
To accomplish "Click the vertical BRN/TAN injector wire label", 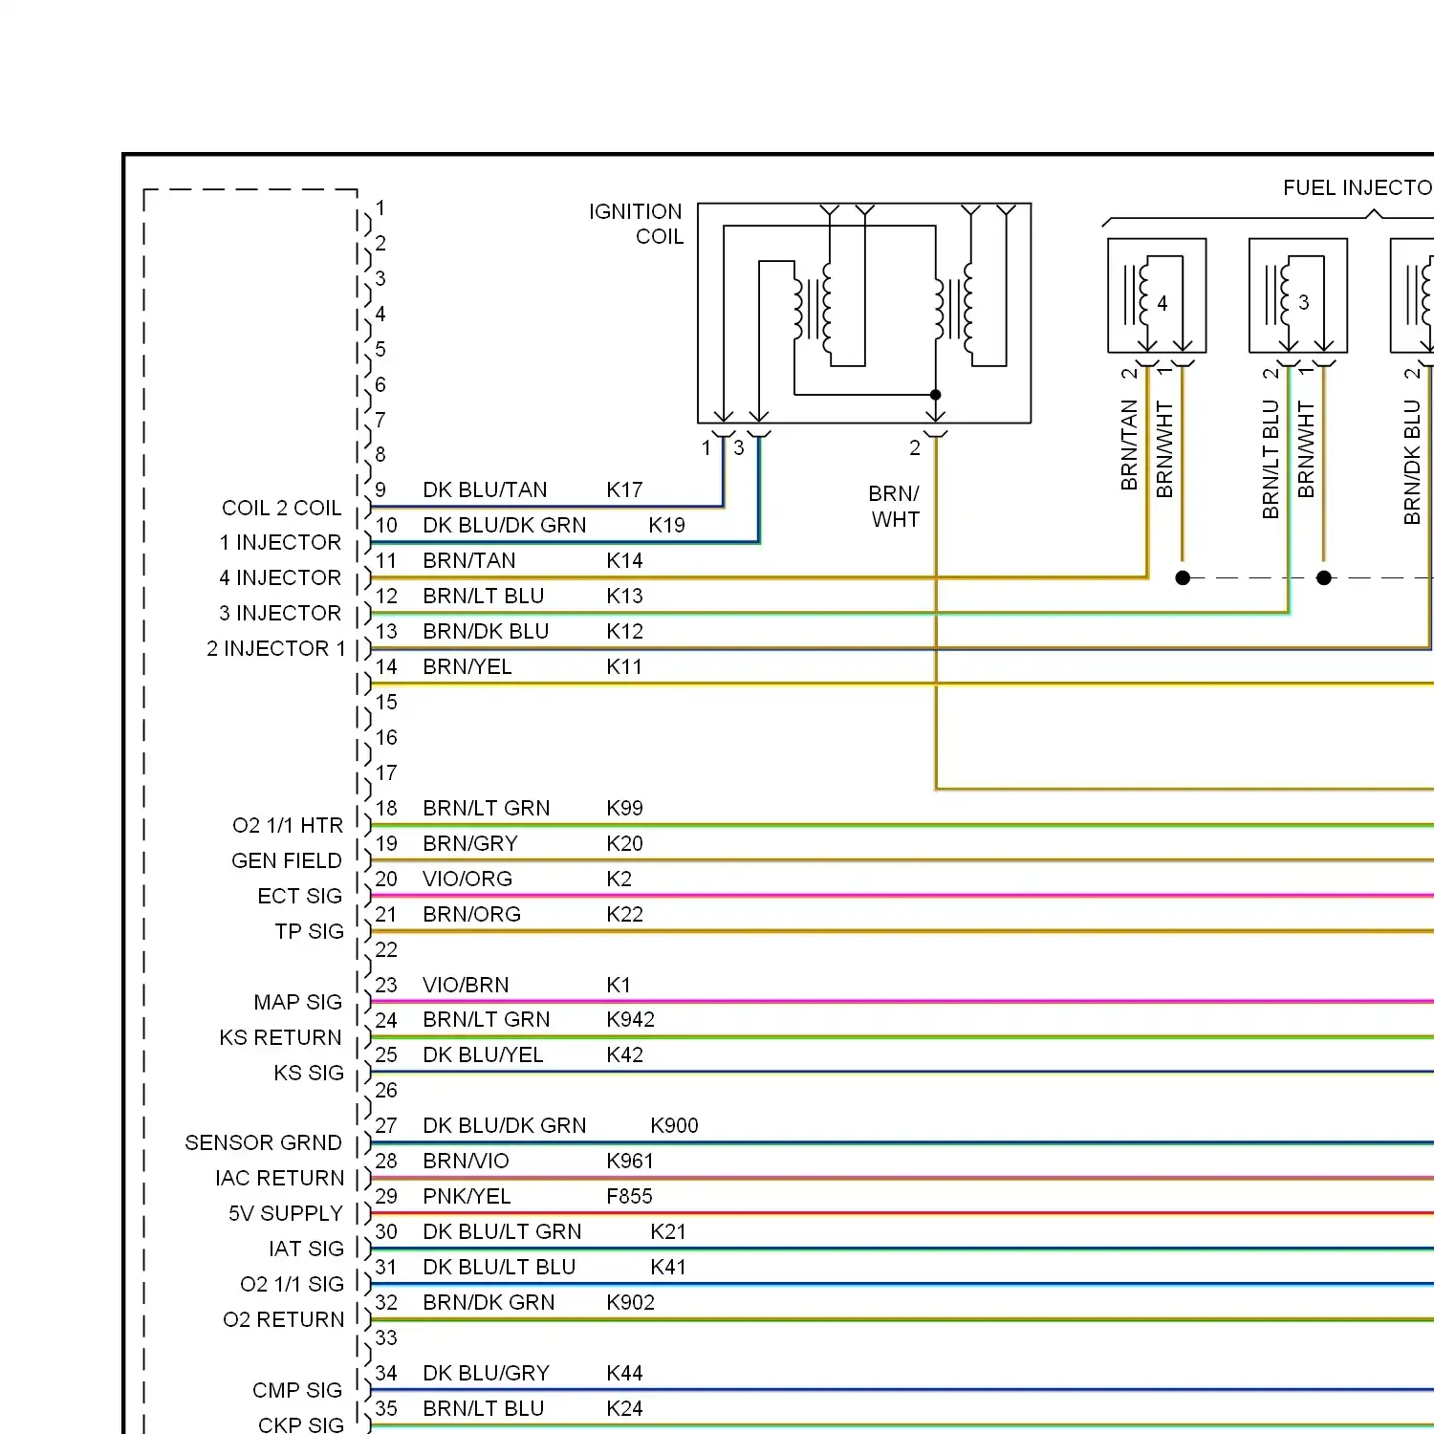I will pyautogui.click(x=1129, y=445).
